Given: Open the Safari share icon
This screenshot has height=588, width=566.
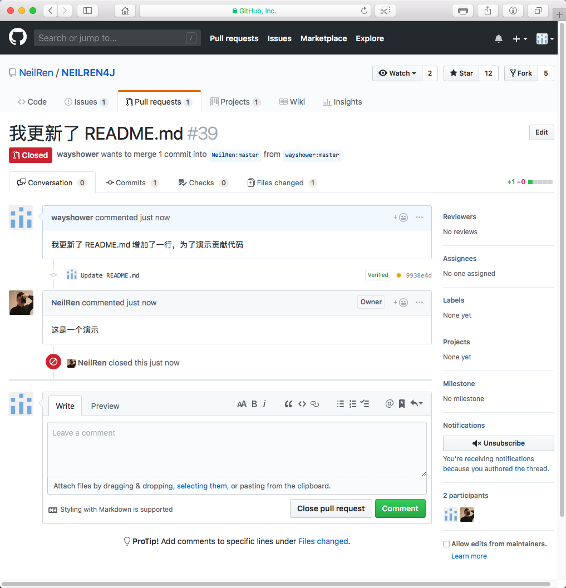Looking at the screenshot, I should (x=488, y=11).
